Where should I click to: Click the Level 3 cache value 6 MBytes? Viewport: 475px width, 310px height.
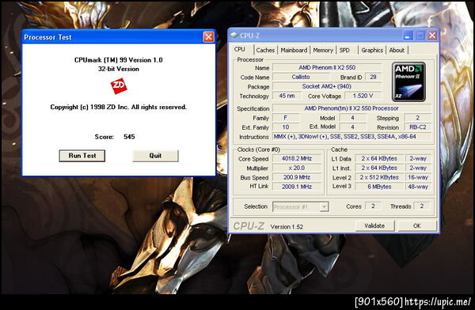[x=379, y=187]
